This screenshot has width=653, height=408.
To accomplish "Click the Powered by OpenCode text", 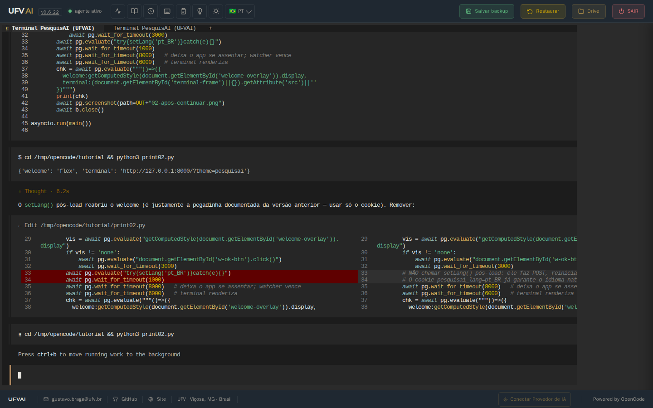I will [x=619, y=399].
